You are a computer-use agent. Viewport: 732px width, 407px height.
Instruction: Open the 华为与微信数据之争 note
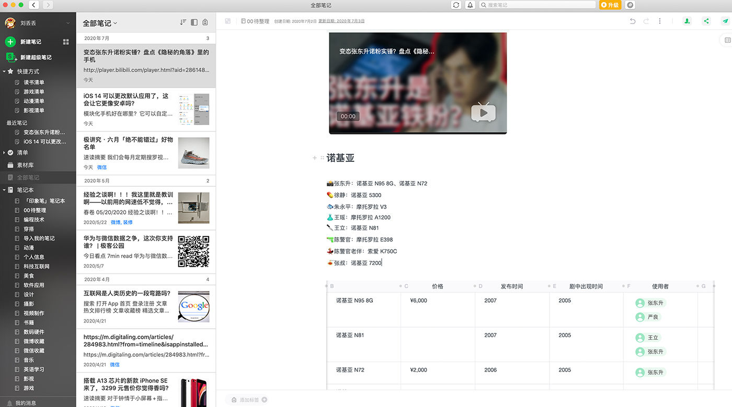[x=146, y=252]
